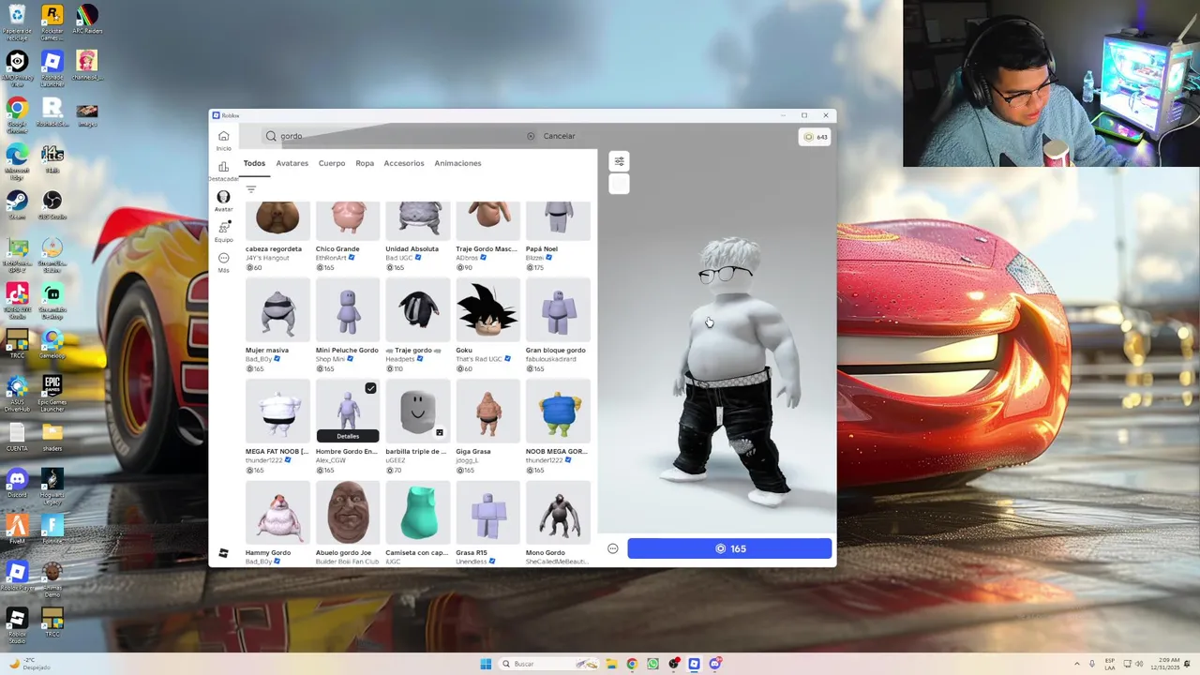
Task: Open the ARC Raiders desktop icon
Action: pos(86,20)
